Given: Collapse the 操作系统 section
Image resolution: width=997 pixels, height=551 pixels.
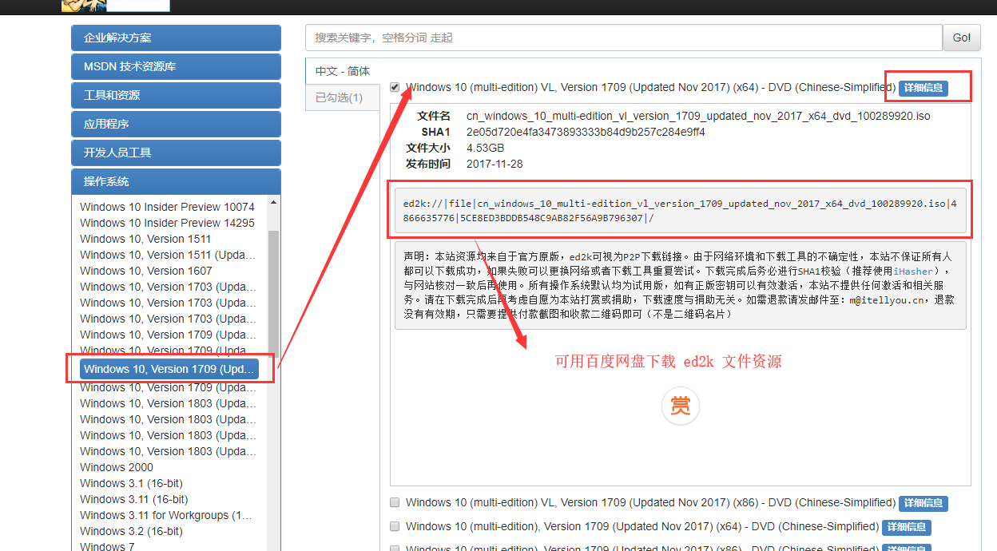Looking at the screenshot, I should (x=176, y=181).
